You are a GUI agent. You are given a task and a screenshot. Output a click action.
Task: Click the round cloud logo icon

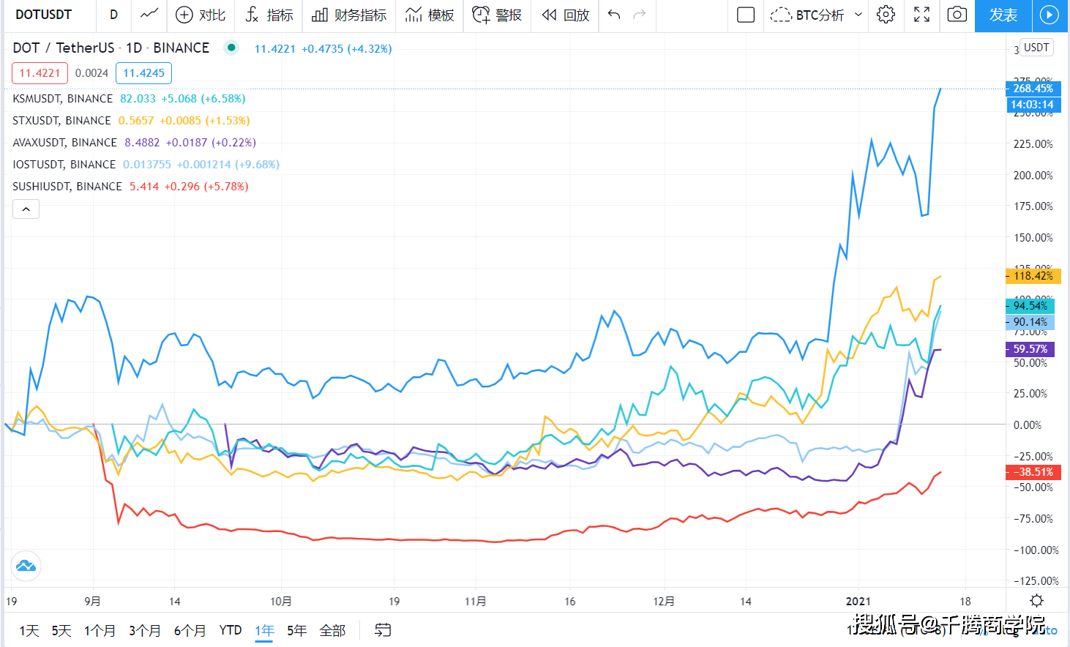click(26, 566)
